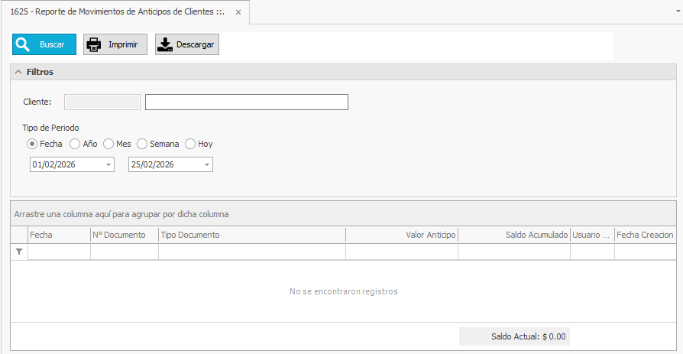Click the Fecha column filter cell
This screenshot has width=683, height=354.
(59, 252)
